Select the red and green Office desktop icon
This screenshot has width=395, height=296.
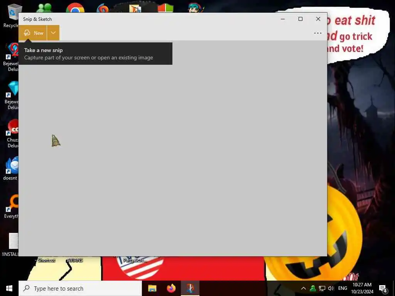[x=165, y=8]
